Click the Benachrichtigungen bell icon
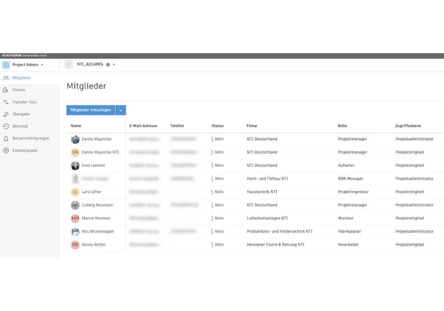444x311 pixels. coord(6,139)
